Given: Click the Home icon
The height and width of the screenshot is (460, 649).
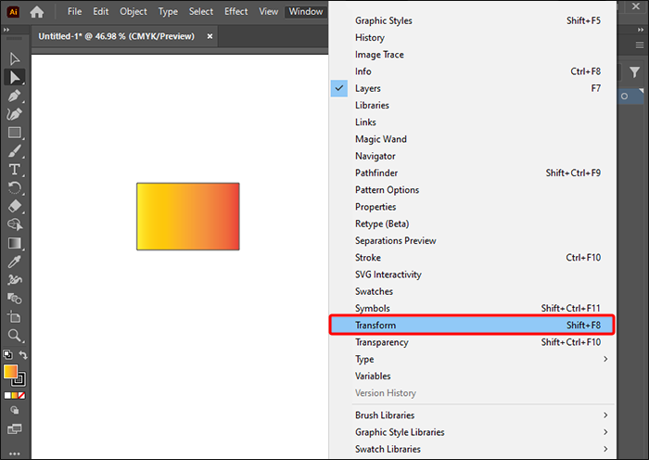Looking at the screenshot, I should [x=37, y=12].
